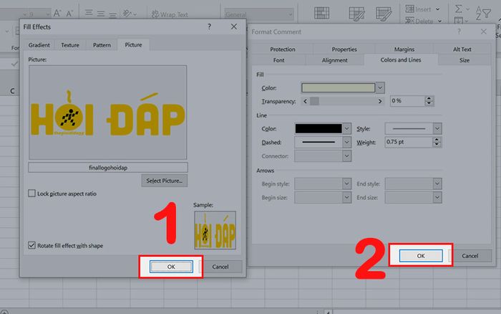
Task: Click the Fill Effects help question mark
Action: coord(209,27)
